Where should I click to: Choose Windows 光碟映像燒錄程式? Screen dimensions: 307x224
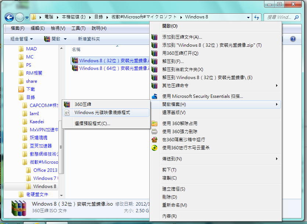(106, 113)
